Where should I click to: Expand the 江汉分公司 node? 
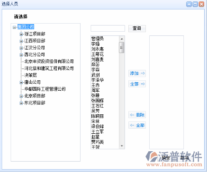21,48
